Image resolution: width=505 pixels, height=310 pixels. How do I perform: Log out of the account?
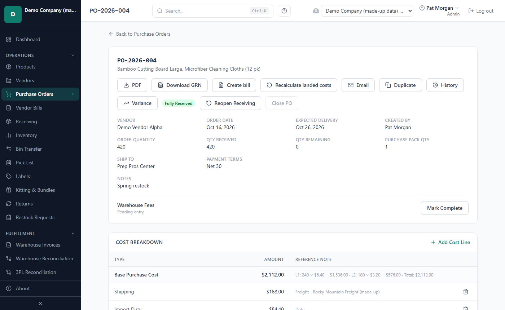481,11
